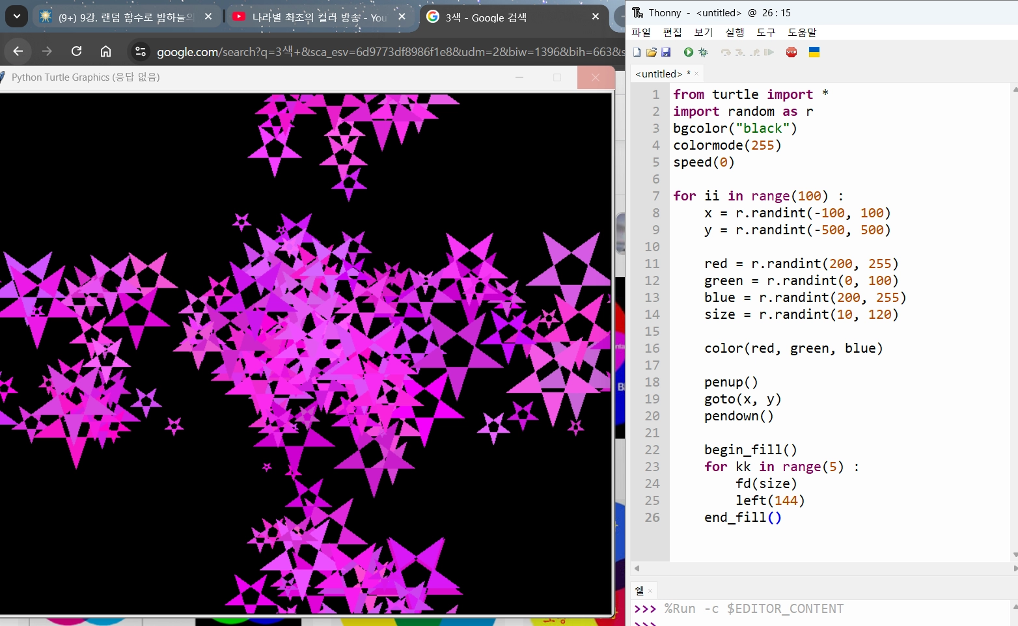Go back in the Chrome browser
Viewport: 1018px width, 626px height.
tap(18, 51)
